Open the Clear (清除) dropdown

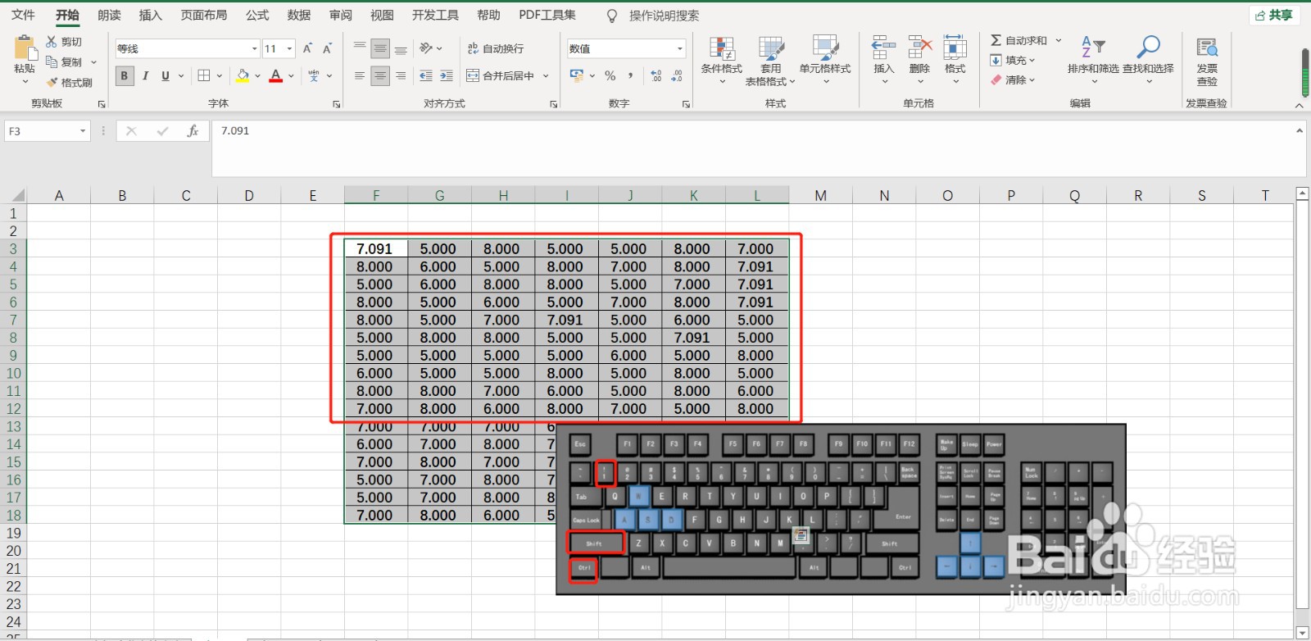coord(1012,80)
